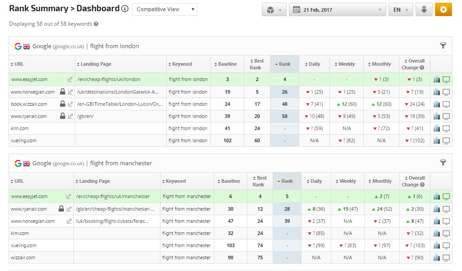Open norwegian london external link icon

click(x=70, y=92)
